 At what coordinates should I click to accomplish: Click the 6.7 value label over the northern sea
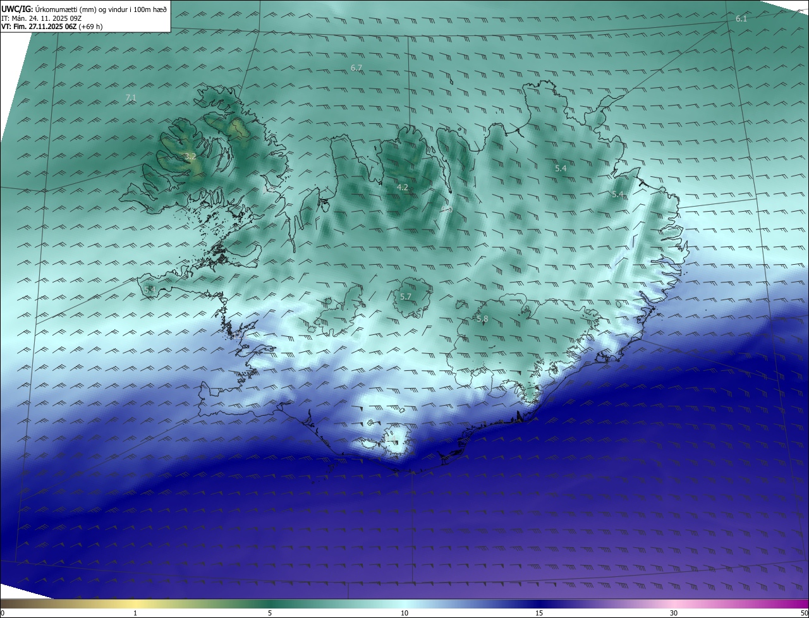[356, 68]
